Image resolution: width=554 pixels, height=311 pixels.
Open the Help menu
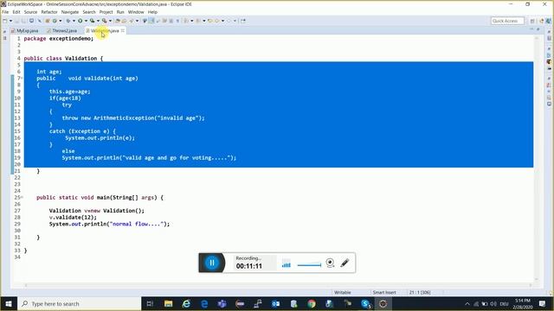[152, 12]
